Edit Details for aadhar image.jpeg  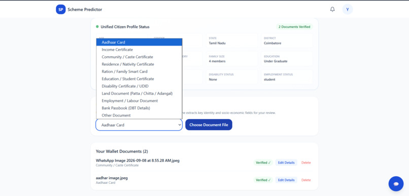click(x=286, y=180)
